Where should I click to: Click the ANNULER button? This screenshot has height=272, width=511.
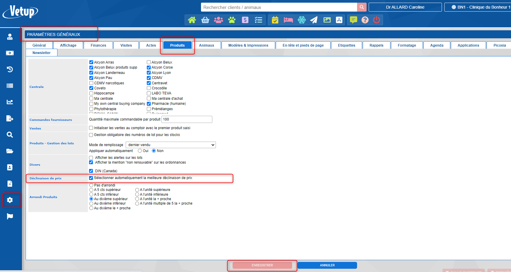[x=327, y=265]
